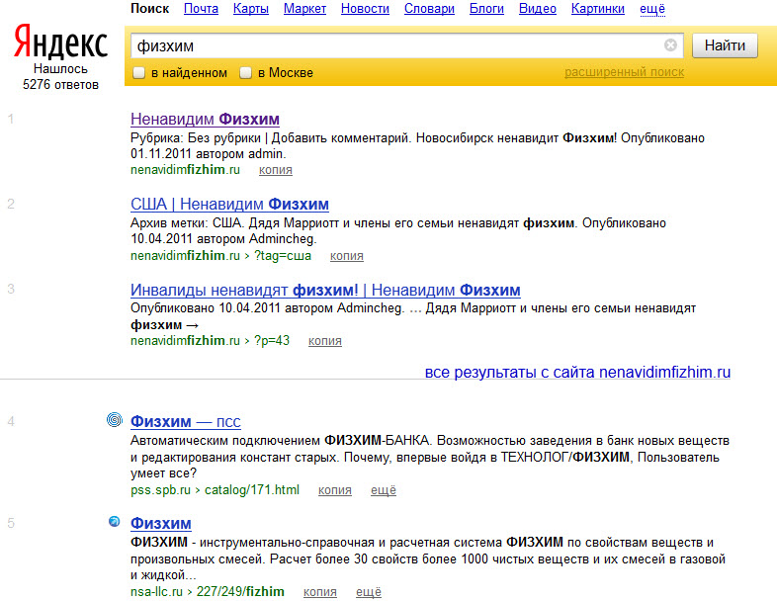Click the URL 'nenavidimfizhim.ru › ?p=43'

click(x=211, y=341)
